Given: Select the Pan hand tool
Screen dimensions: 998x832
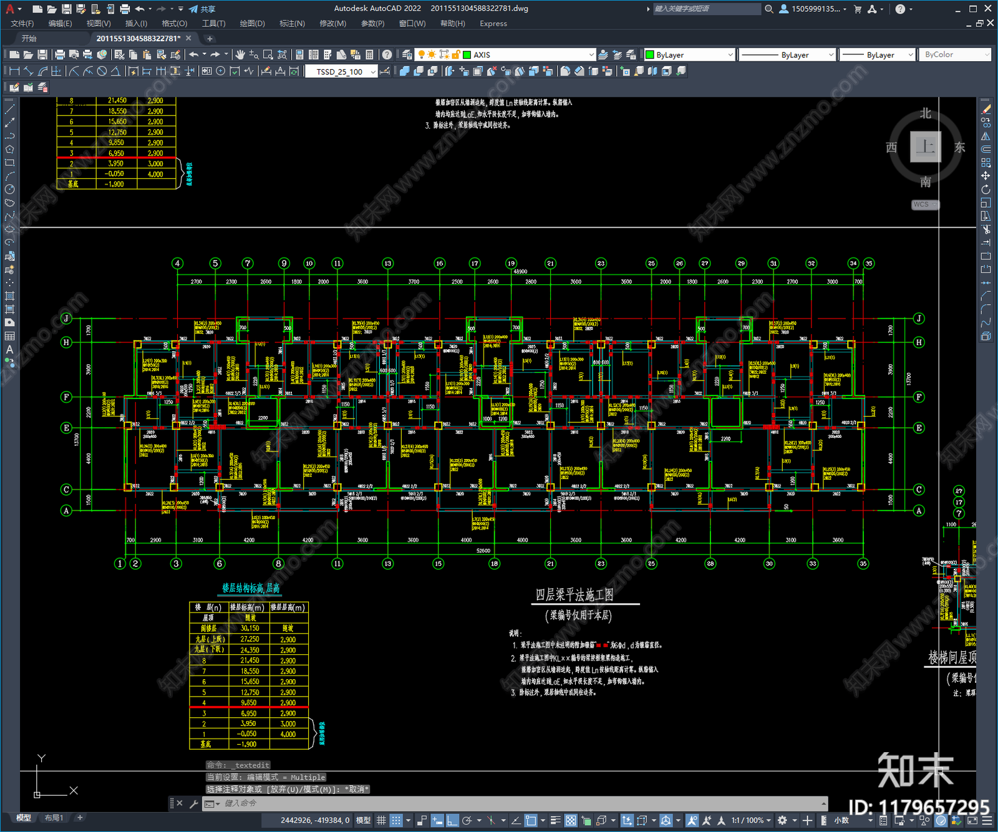Looking at the screenshot, I should click(x=240, y=55).
